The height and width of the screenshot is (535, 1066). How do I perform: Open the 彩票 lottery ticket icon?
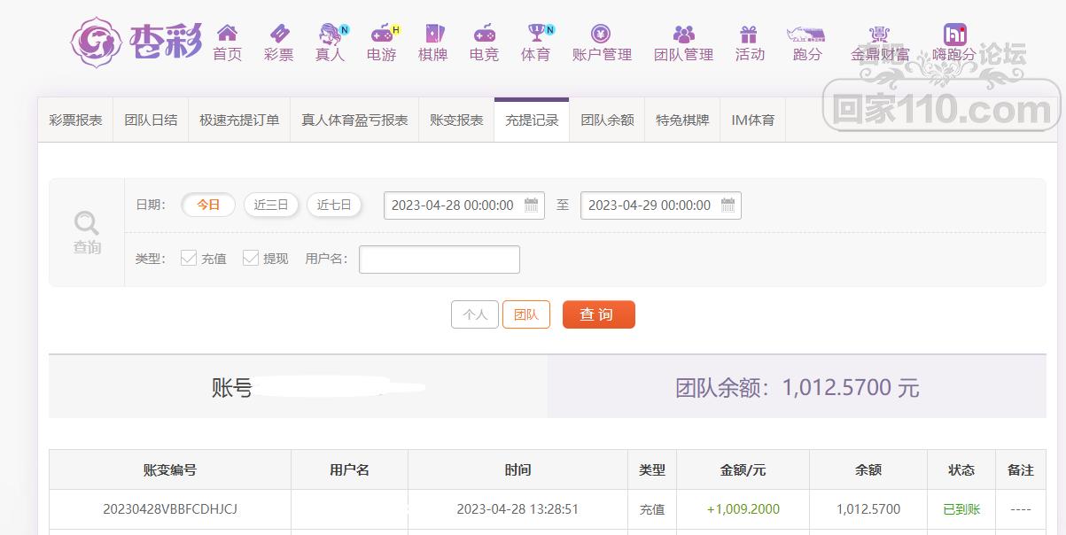pyautogui.click(x=279, y=33)
